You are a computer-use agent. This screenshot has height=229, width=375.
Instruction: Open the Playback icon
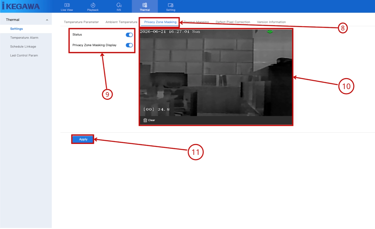pos(93,5)
